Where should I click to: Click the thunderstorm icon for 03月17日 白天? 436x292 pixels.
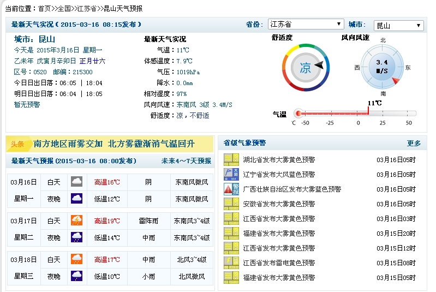coord(76,221)
